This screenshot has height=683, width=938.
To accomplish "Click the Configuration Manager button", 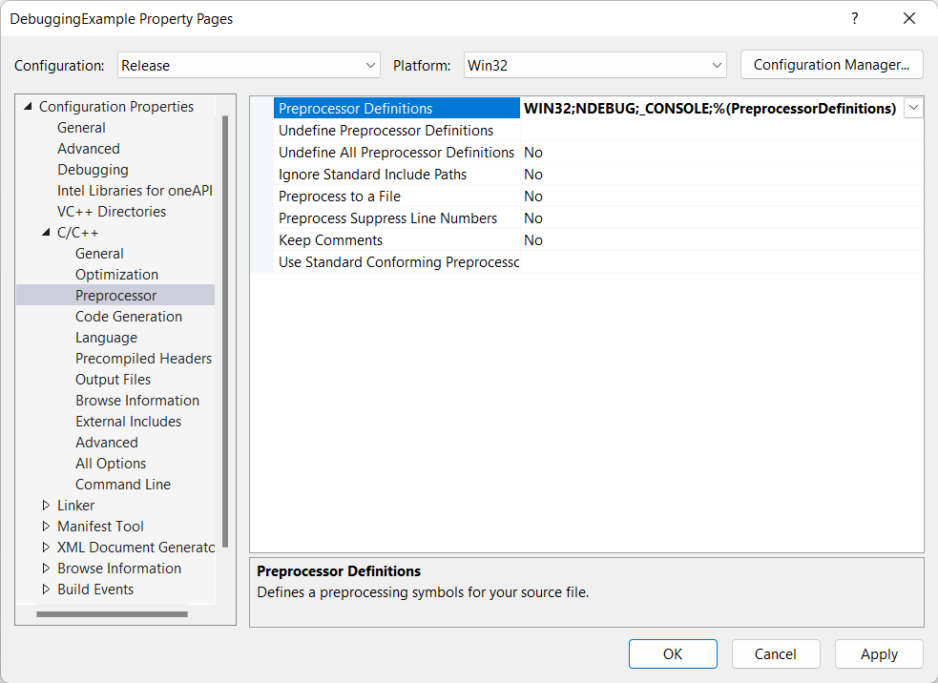I will (831, 65).
